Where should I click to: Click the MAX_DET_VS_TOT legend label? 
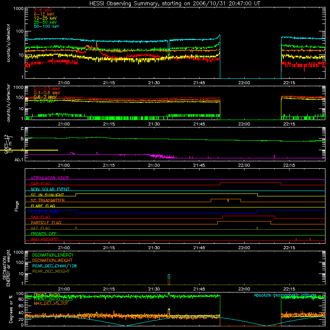(x=51, y=303)
